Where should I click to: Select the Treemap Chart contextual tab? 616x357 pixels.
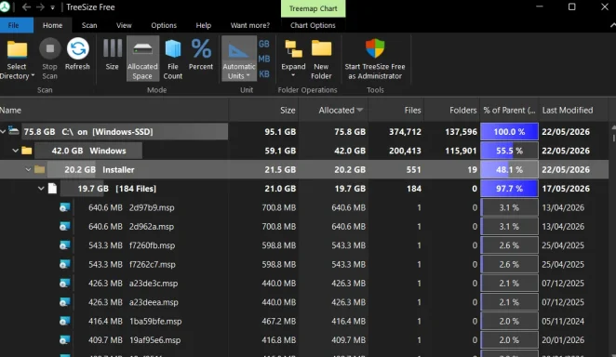pyautogui.click(x=313, y=8)
